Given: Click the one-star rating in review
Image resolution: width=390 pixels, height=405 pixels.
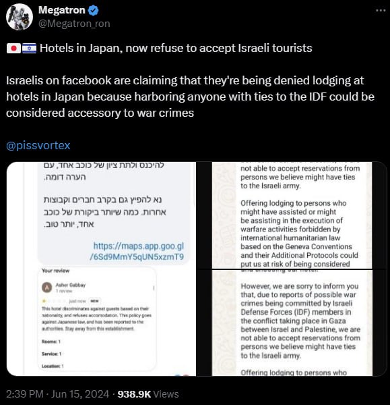Looking at the screenshot, I should 44,301.
